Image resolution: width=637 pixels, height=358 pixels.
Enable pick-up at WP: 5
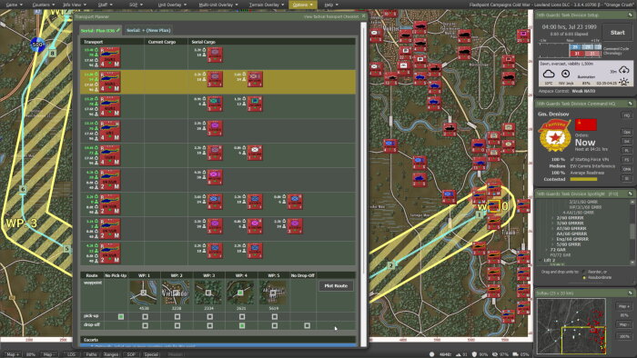point(275,316)
